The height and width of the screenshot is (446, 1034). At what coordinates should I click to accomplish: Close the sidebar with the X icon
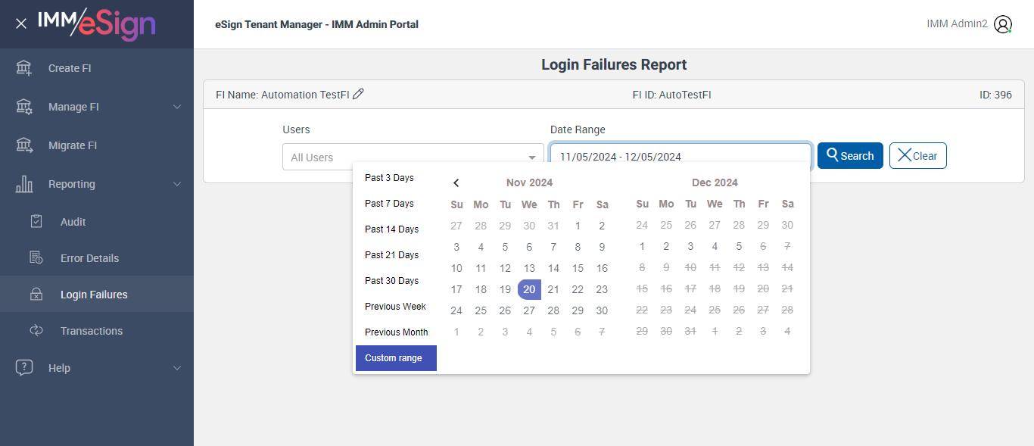coord(21,23)
